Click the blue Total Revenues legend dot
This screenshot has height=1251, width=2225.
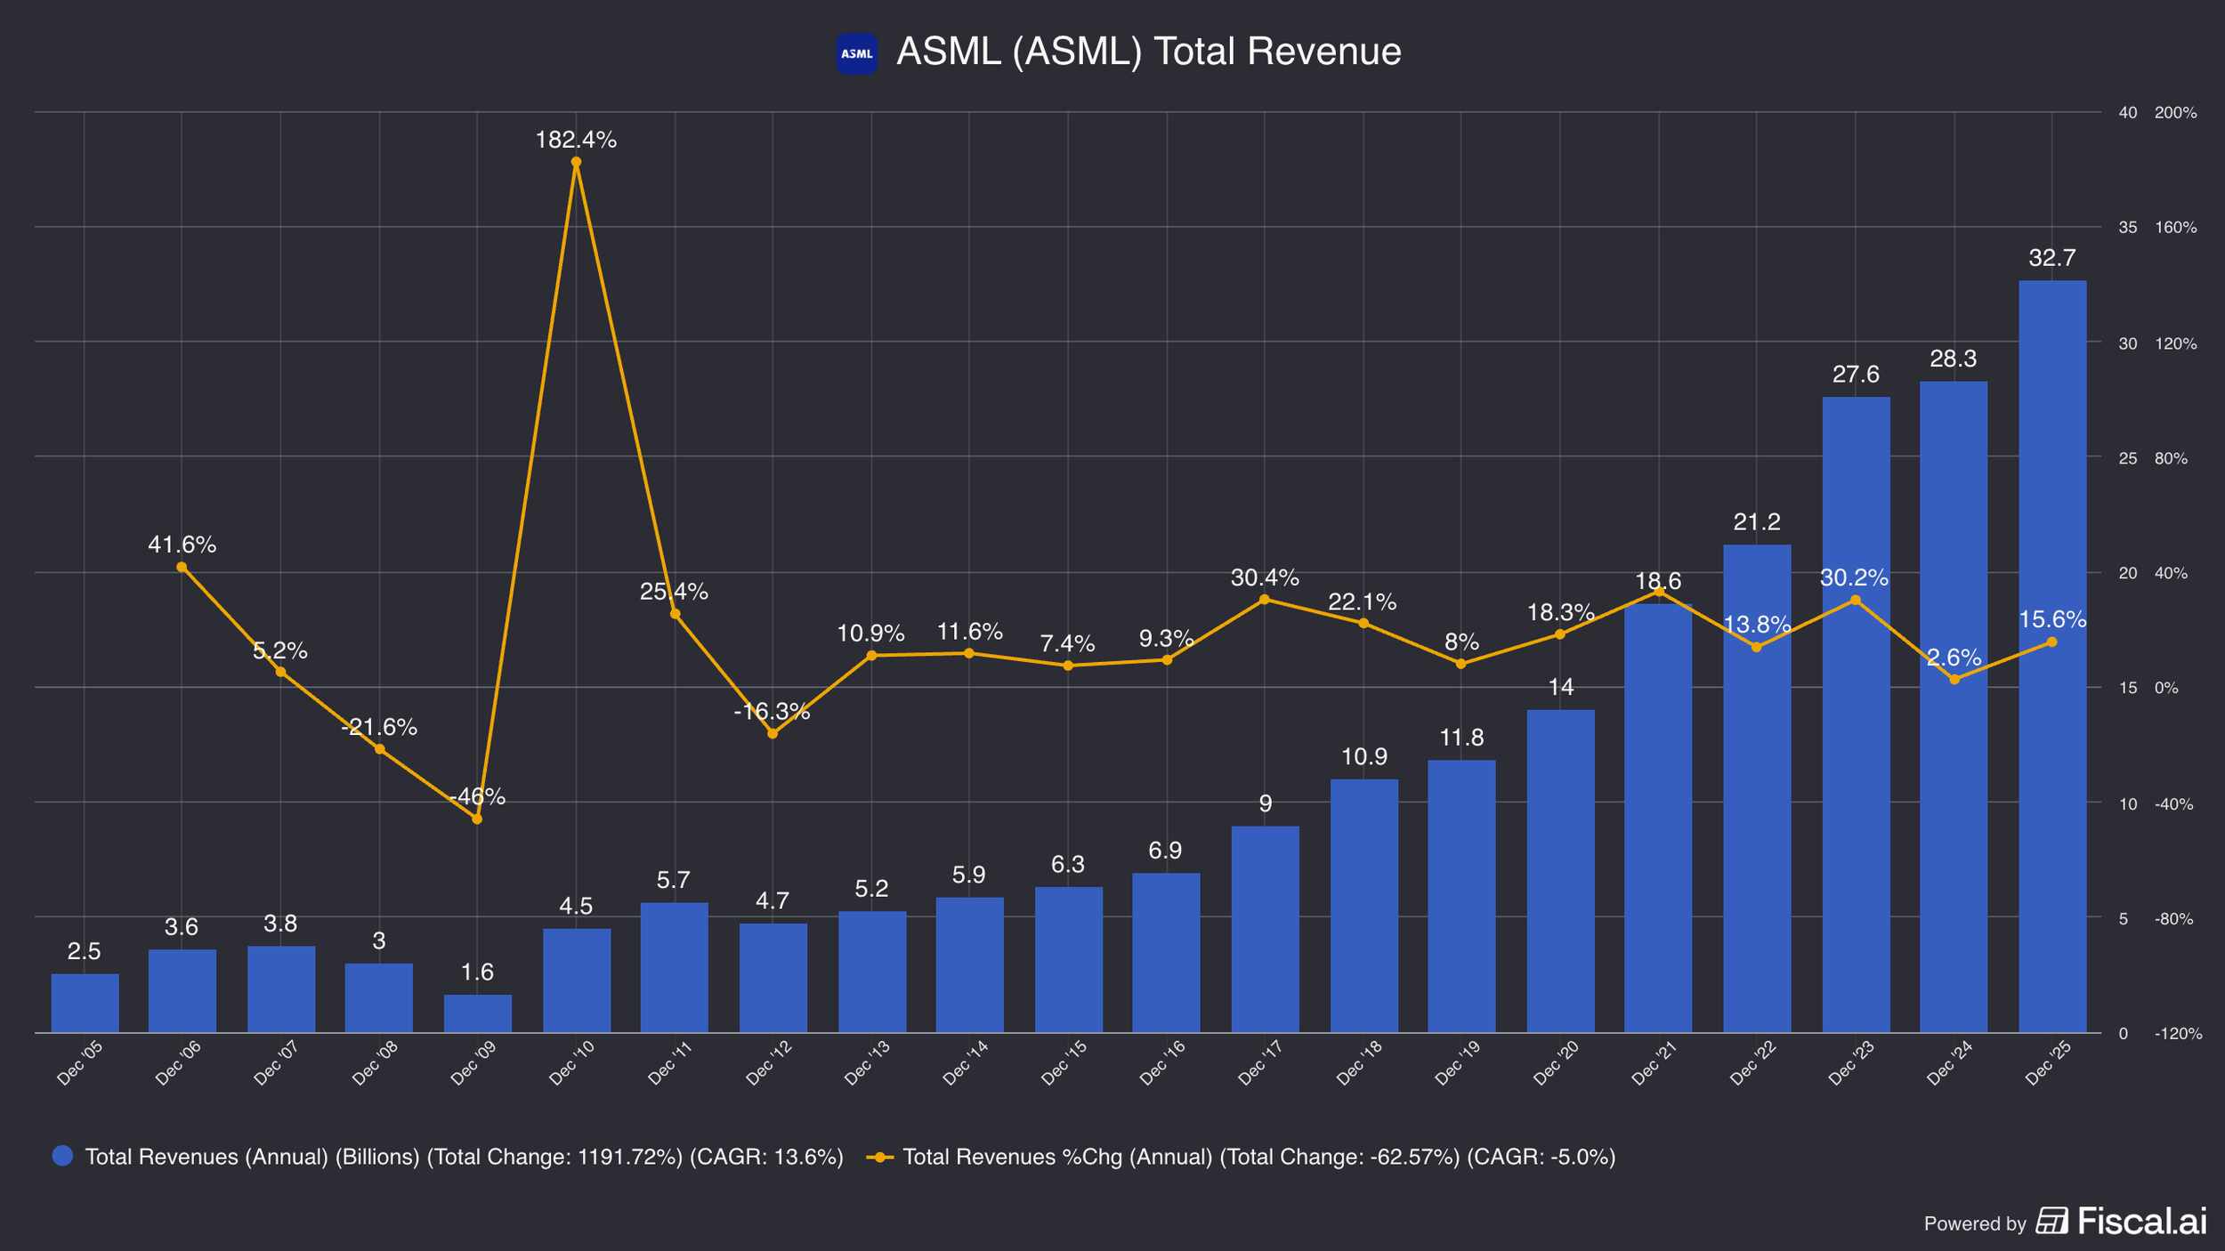click(62, 1156)
